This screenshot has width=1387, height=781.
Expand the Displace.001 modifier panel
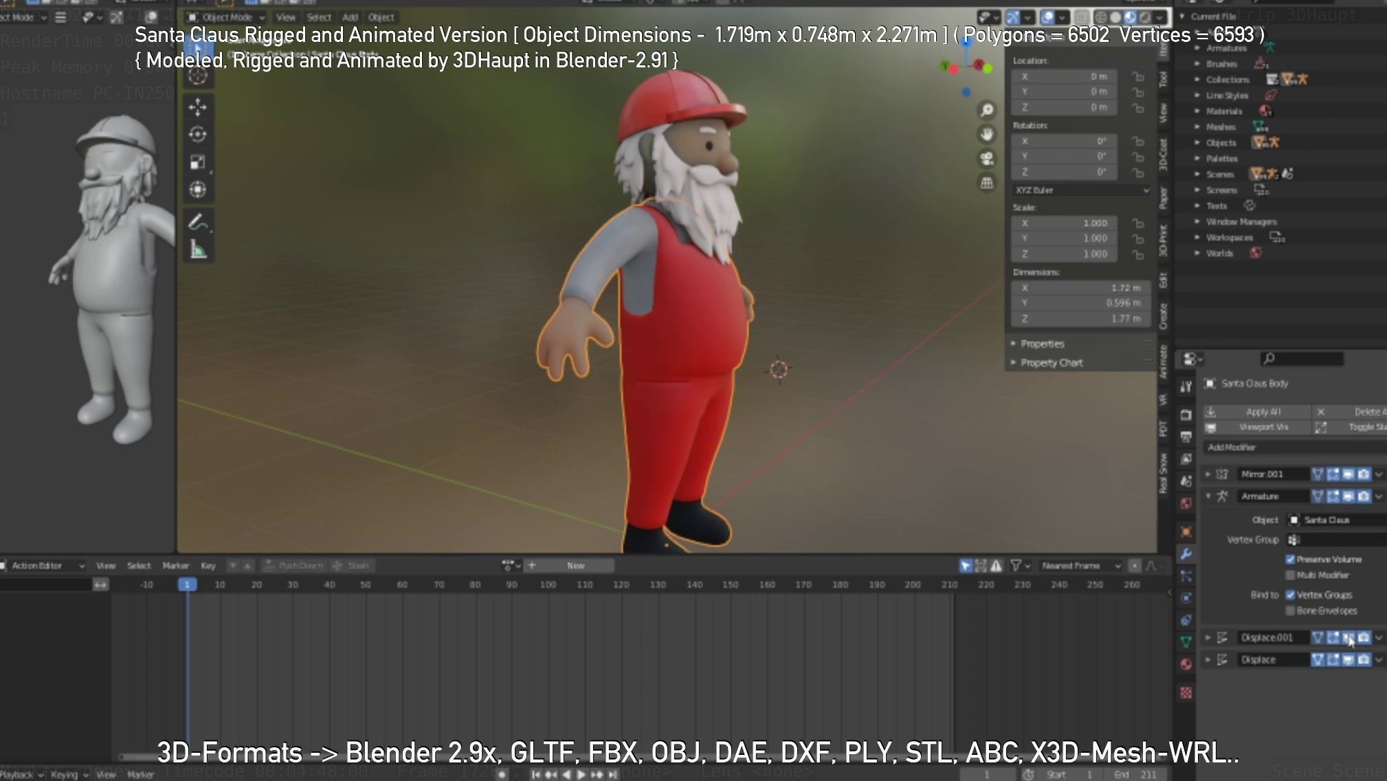pos(1208,637)
